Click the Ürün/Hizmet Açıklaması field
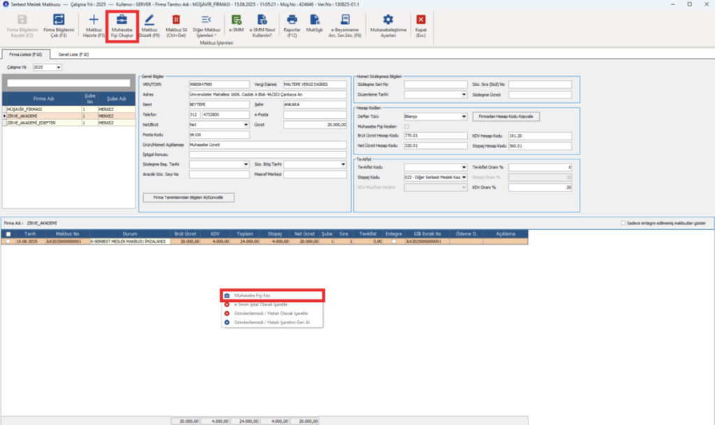 click(267, 145)
